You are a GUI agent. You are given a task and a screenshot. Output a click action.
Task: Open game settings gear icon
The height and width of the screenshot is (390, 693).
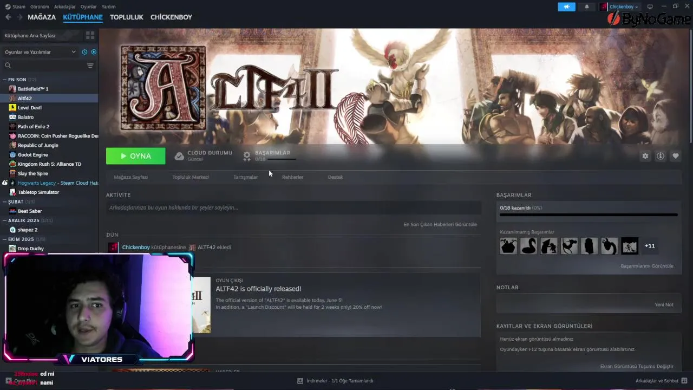tap(645, 156)
